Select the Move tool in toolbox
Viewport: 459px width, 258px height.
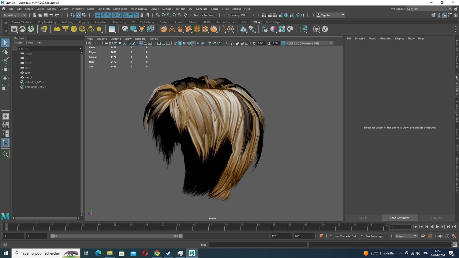click(5, 69)
